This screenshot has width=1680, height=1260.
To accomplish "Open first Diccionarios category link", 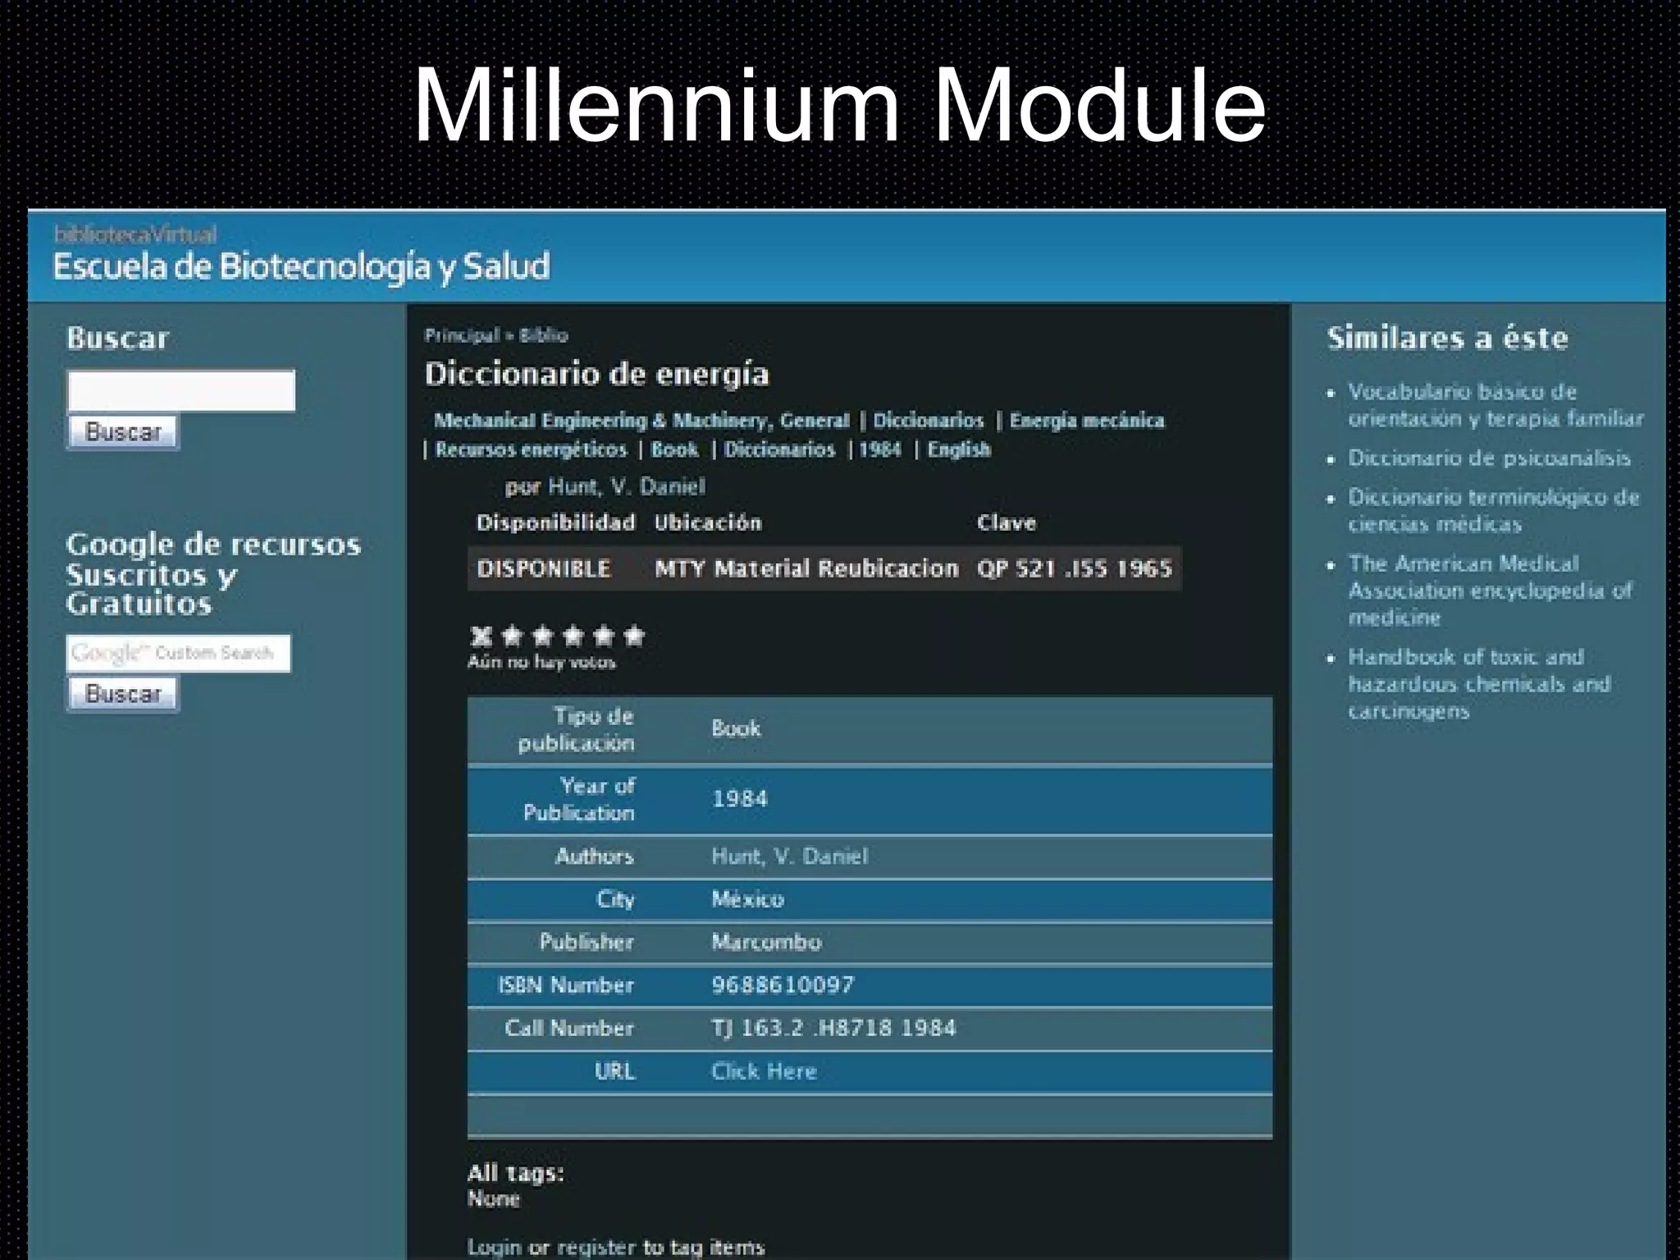I will (x=928, y=421).
